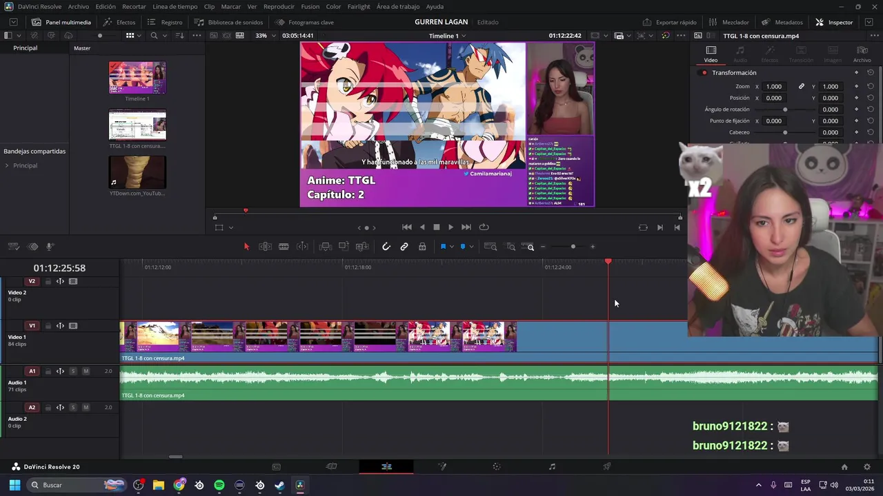Open the Efectos panel
The width and height of the screenshot is (883, 496).
tap(119, 22)
